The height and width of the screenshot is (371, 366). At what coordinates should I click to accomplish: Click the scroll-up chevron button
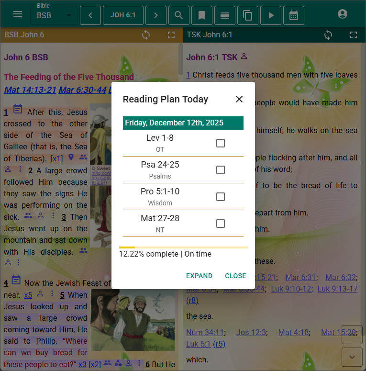[x=352, y=335]
